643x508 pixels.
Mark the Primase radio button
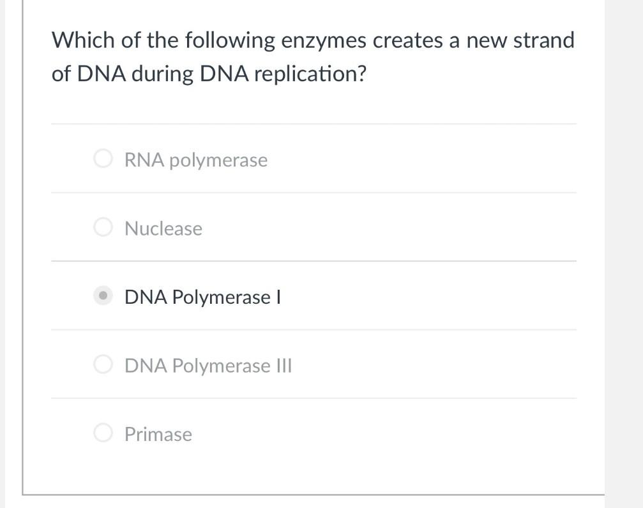coord(103,433)
